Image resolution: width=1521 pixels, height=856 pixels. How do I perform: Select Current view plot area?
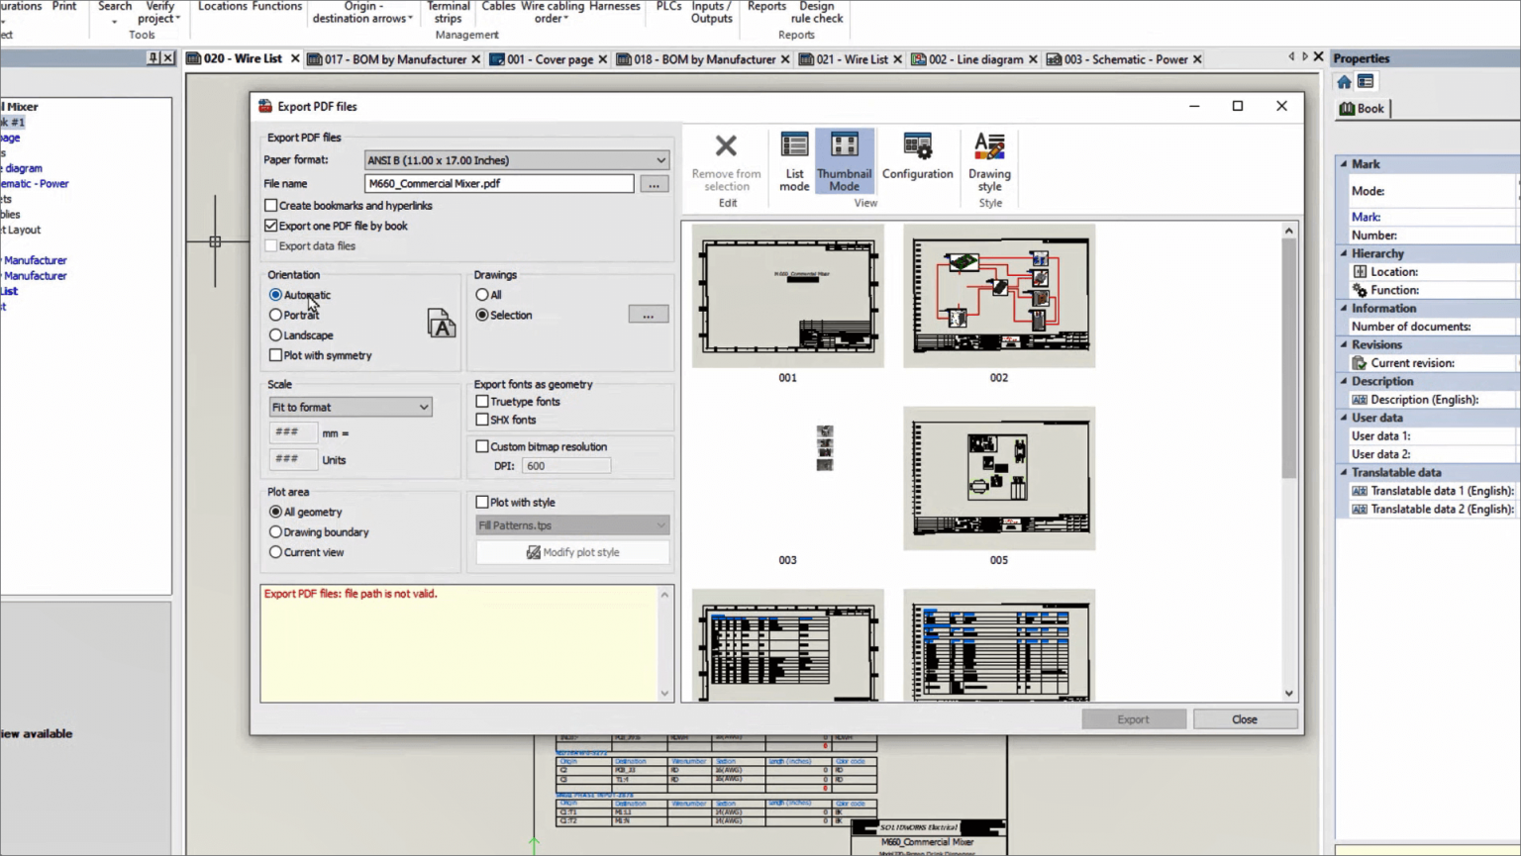[275, 552]
